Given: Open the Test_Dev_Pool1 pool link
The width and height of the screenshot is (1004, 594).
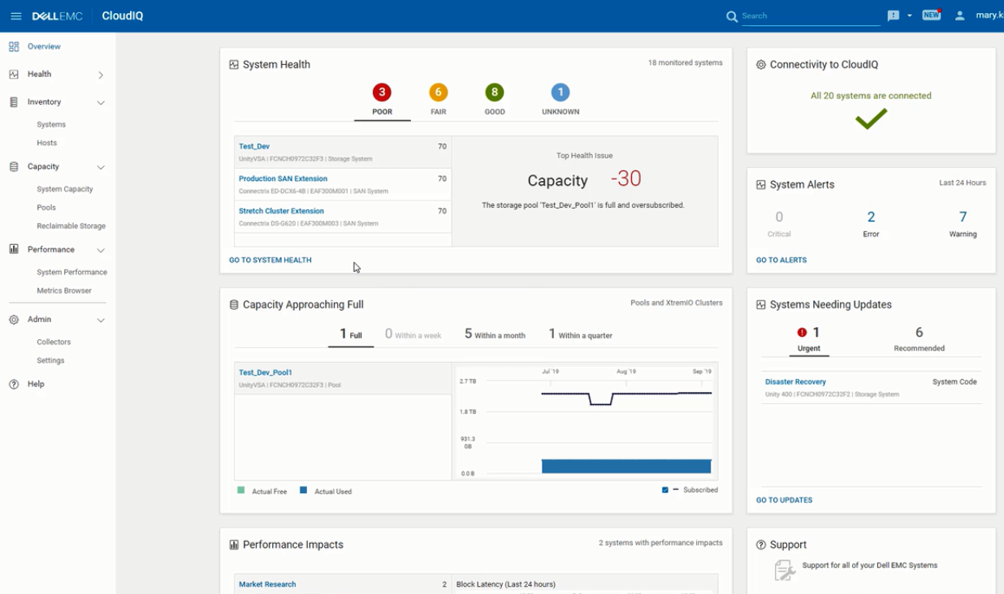Looking at the screenshot, I should (x=266, y=372).
